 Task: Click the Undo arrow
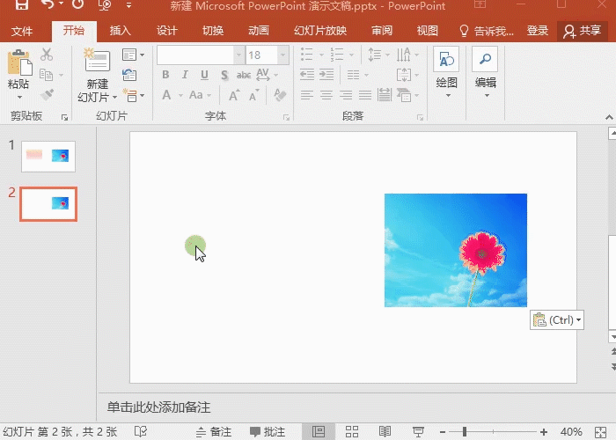pyautogui.click(x=48, y=5)
